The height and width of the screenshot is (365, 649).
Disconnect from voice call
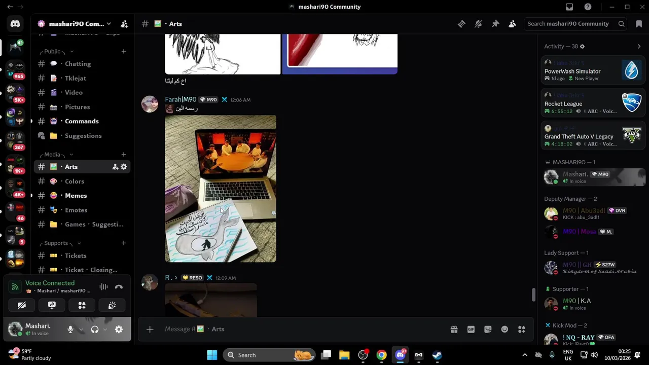pyautogui.click(x=119, y=287)
